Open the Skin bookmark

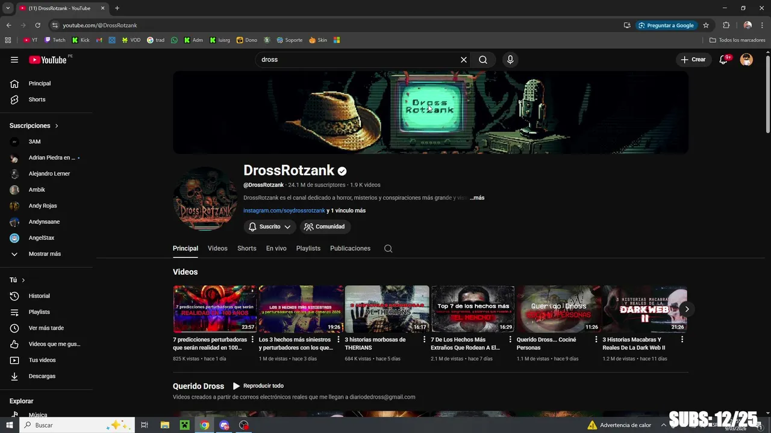tap(318, 40)
